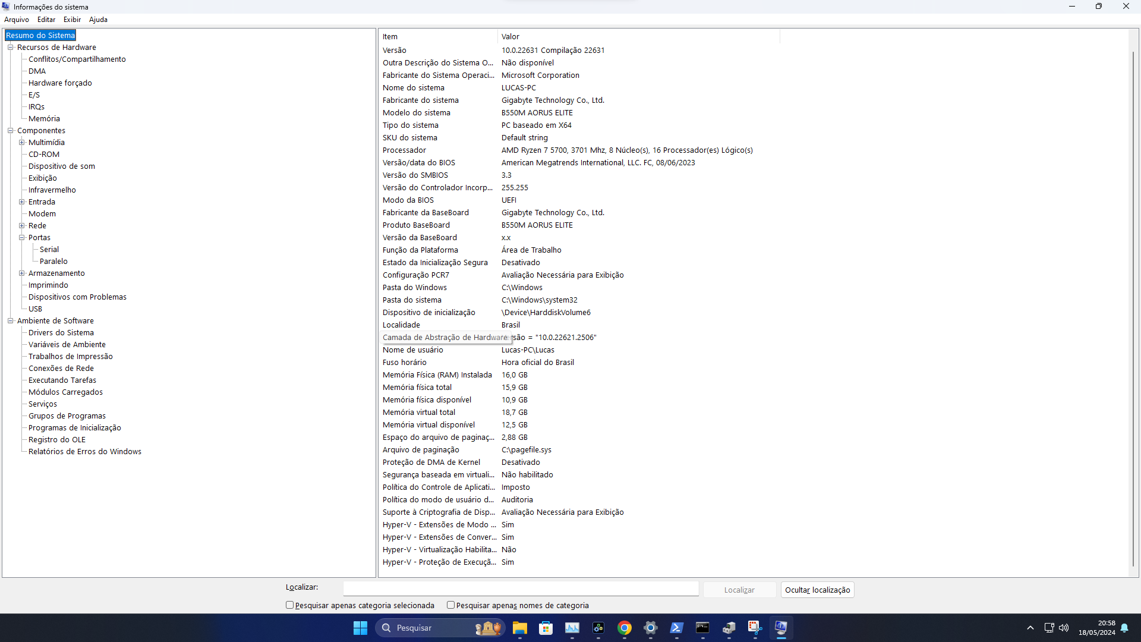The height and width of the screenshot is (642, 1141).
Task: Select Programas de Inicialização item
Action: (75, 428)
